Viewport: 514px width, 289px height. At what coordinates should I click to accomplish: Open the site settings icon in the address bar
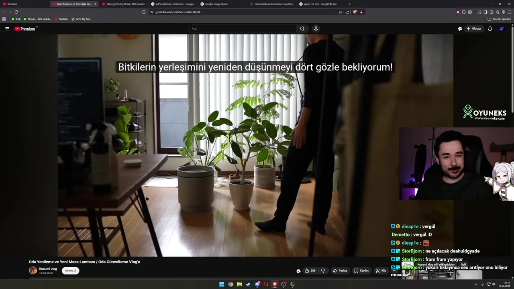point(152,12)
